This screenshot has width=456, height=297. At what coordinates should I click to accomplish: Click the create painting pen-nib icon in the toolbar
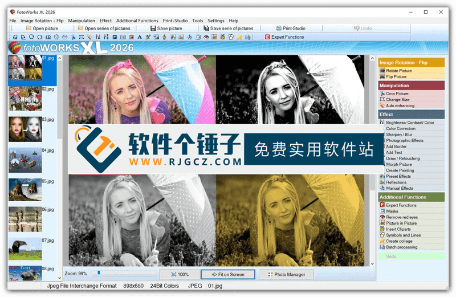pos(165,37)
